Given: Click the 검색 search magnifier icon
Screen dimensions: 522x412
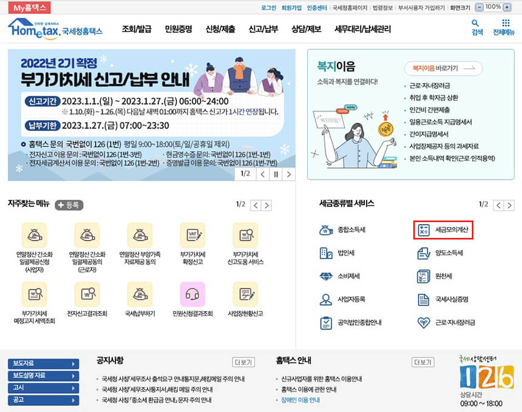Looking at the screenshot, I should (476, 27).
